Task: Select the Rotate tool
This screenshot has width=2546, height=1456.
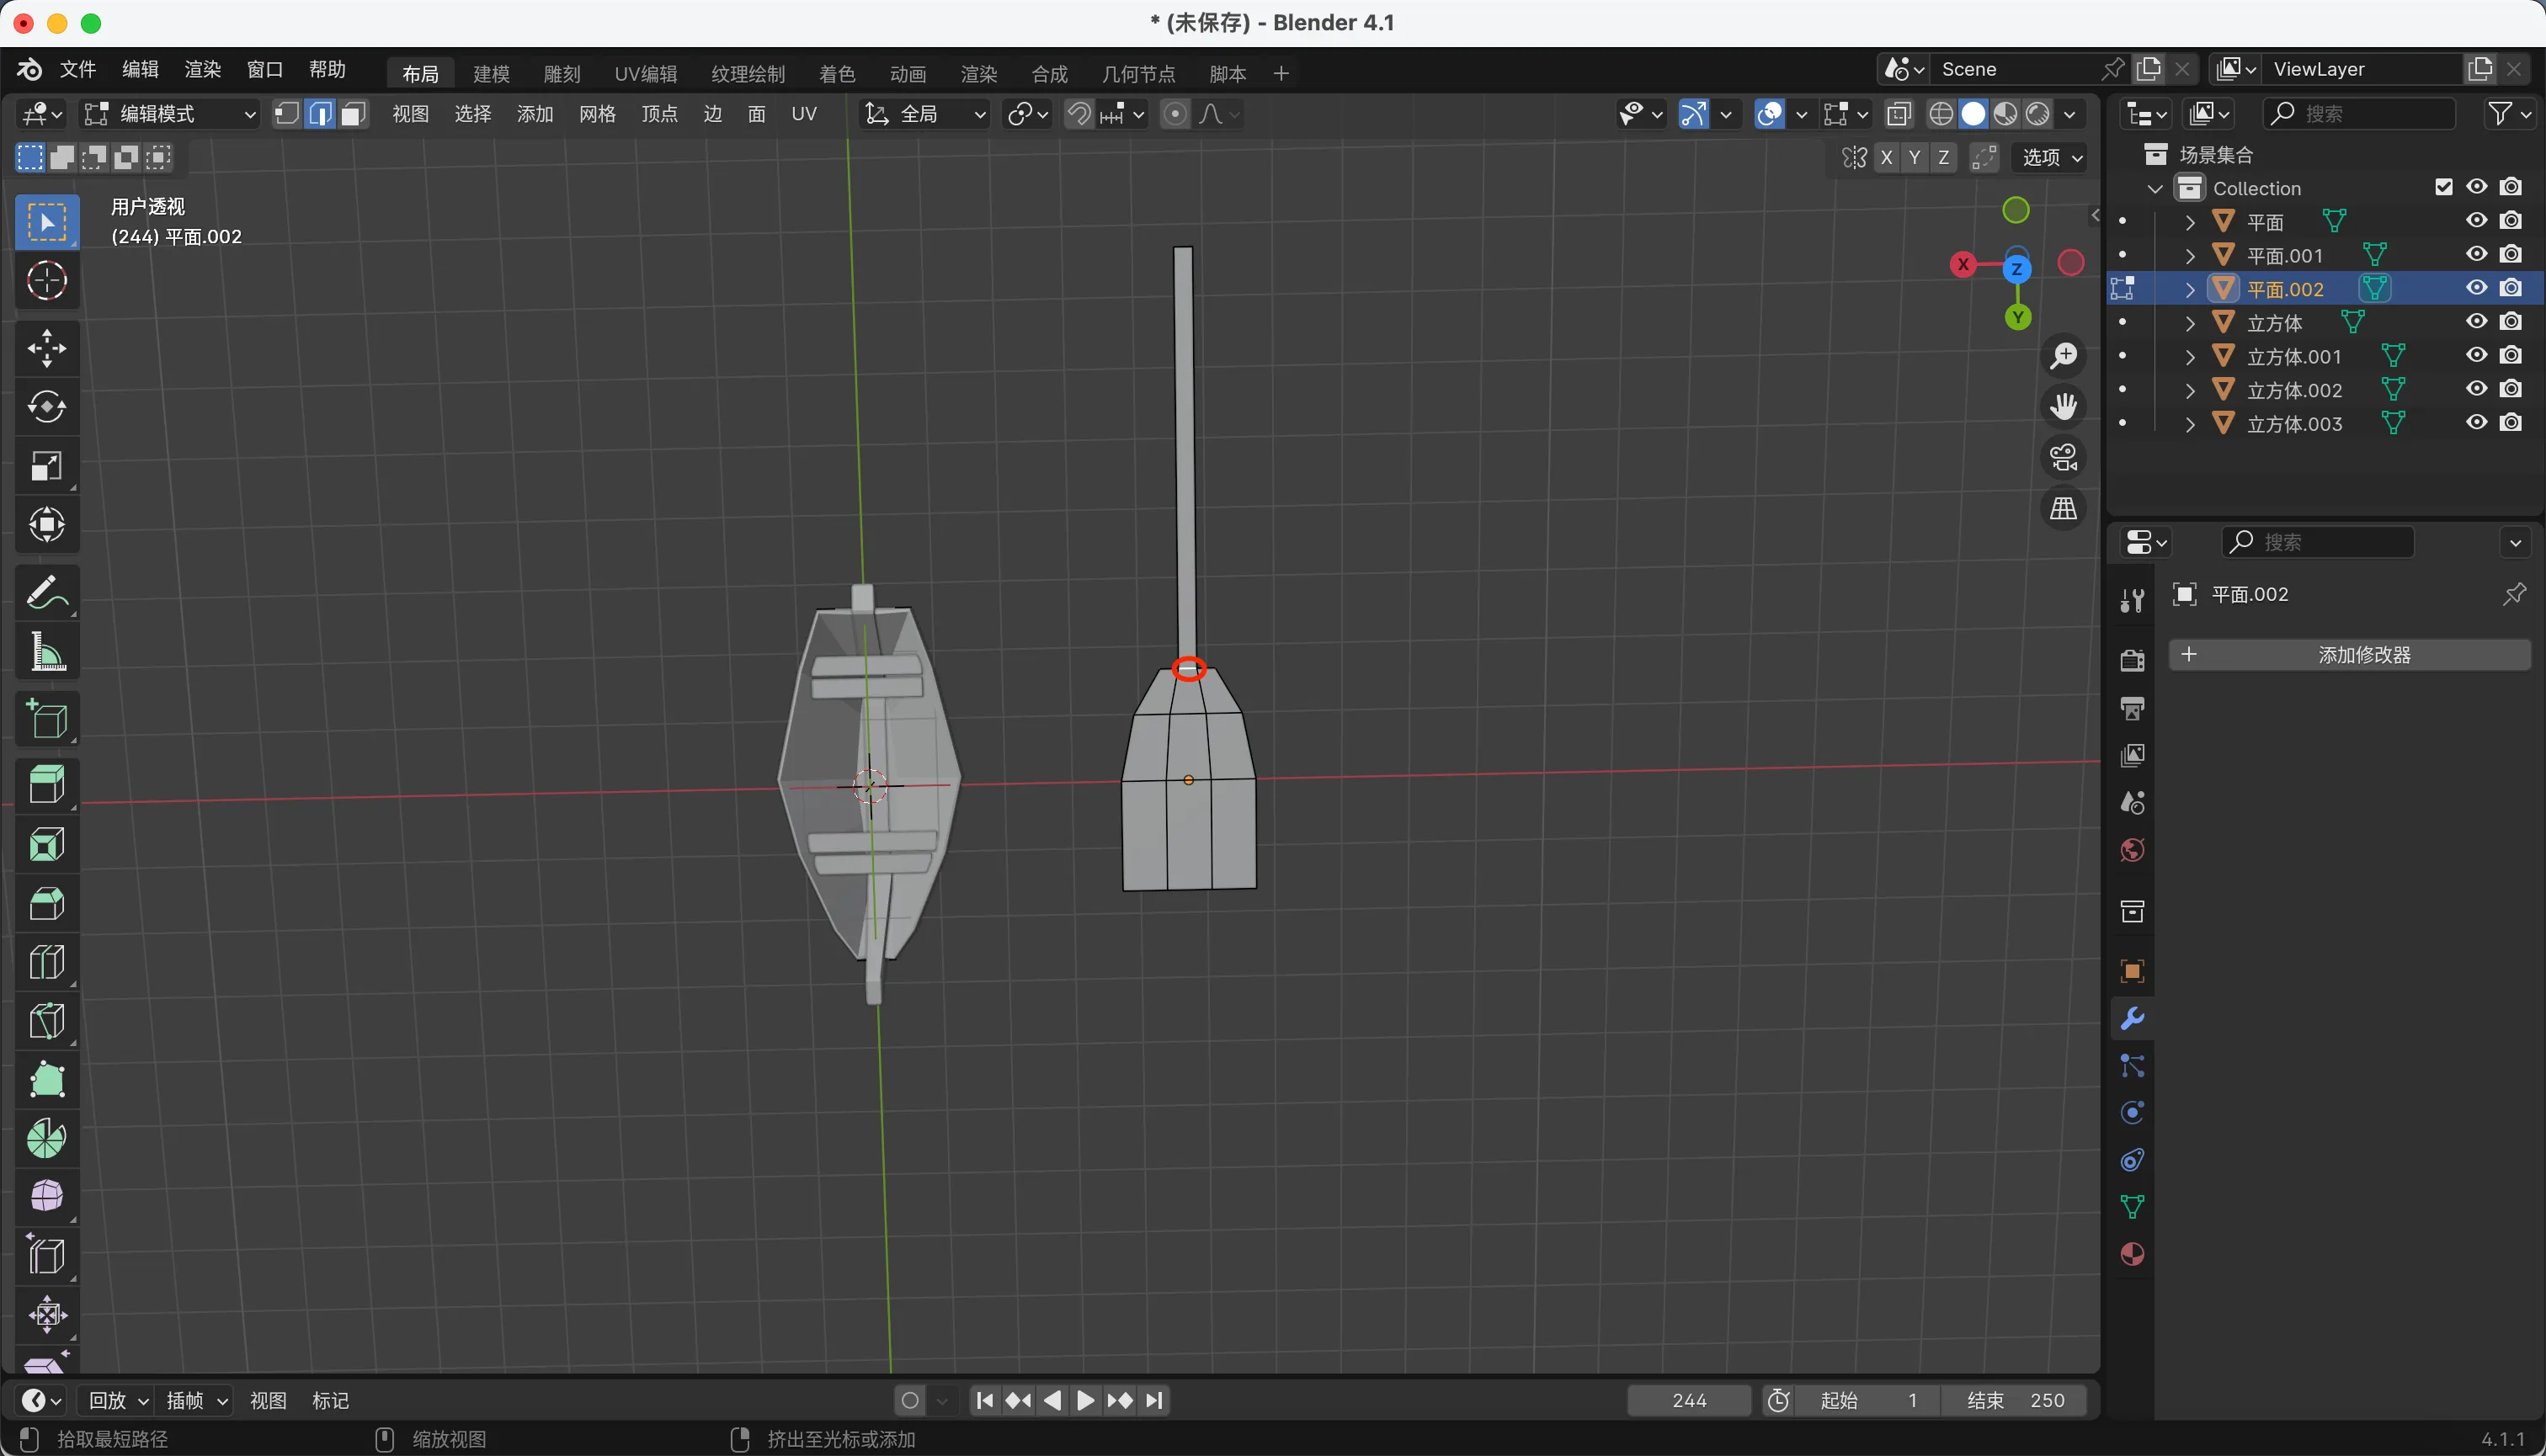Action: [46, 407]
